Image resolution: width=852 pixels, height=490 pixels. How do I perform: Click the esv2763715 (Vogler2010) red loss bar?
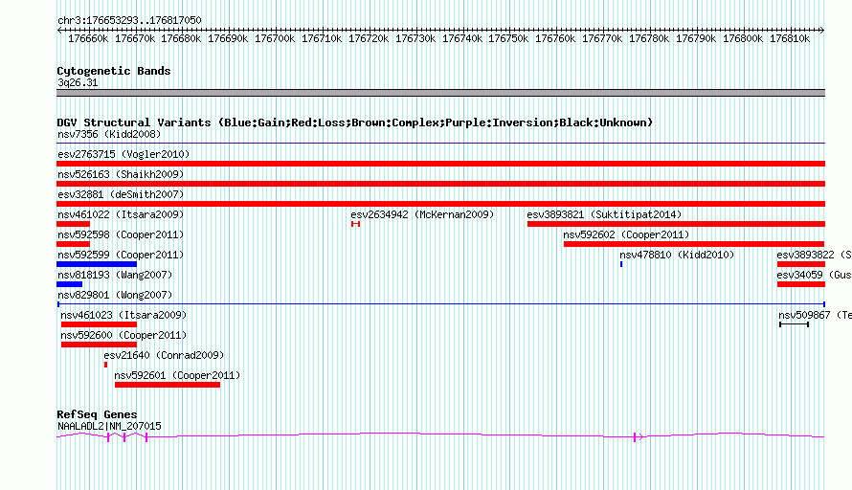pos(440,164)
